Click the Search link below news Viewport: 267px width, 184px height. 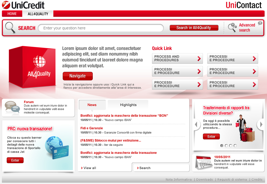point(144,168)
